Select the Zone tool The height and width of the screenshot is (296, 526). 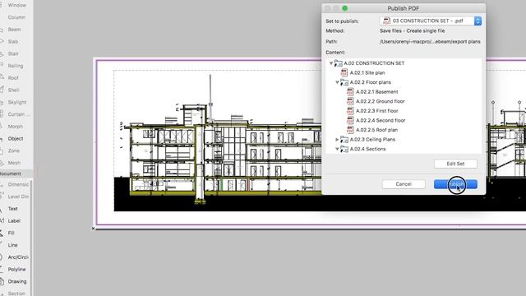tap(14, 150)
